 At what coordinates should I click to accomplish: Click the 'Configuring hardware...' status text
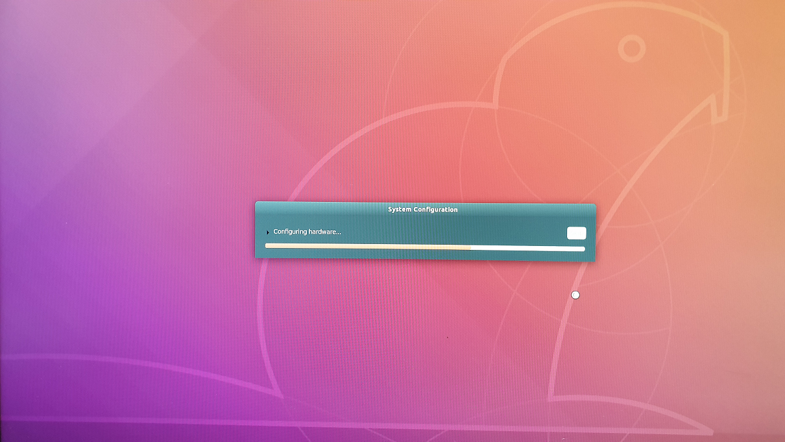[307, 232]
